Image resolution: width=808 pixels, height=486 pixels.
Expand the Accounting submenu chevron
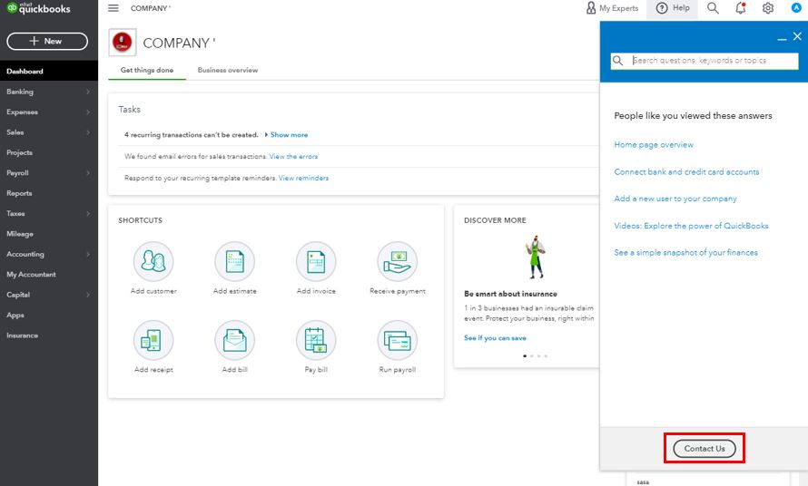pos(88,254)
